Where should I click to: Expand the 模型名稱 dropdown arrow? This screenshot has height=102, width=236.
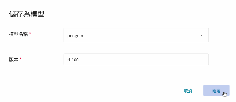point(202,35)
